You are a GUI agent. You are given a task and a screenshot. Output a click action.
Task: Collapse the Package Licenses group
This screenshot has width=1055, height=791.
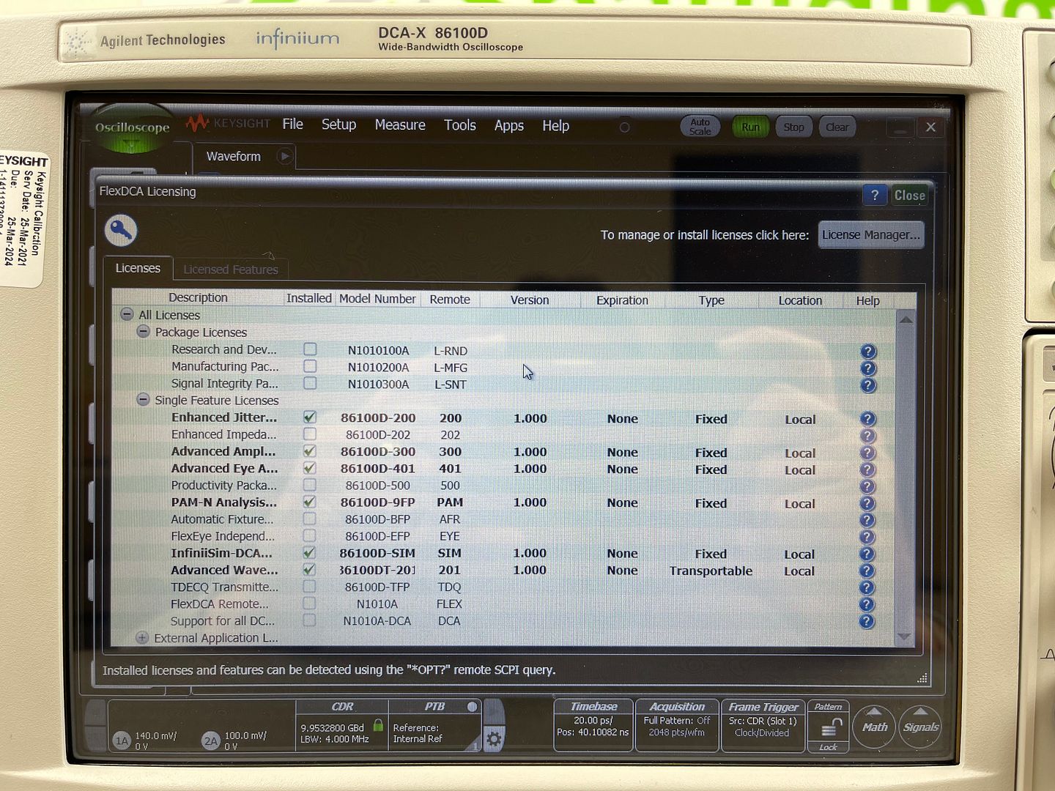(x=144, y=332)
